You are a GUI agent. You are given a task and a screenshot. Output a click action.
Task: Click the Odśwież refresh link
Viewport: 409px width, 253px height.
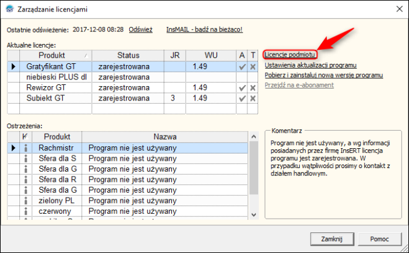pos(141,30)
